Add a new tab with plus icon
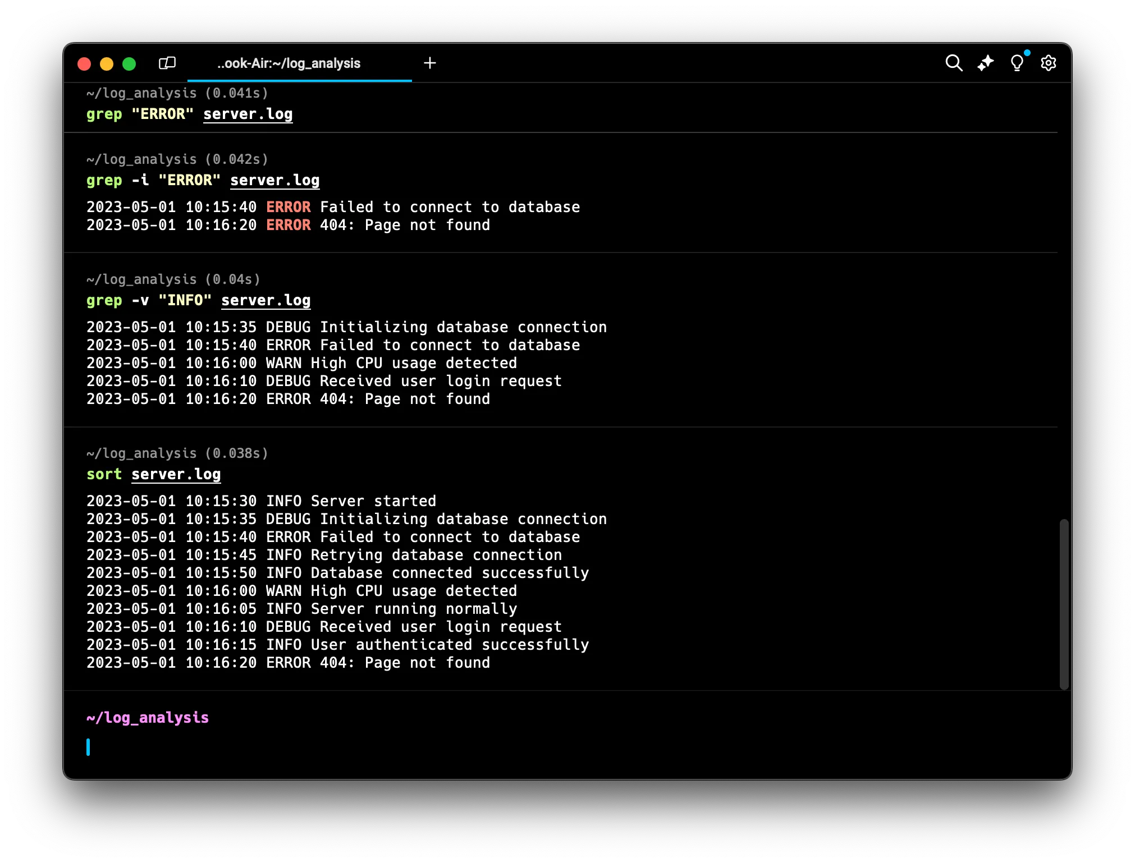Viewport: 1135px width, 863px height. (x=430, y=63)
